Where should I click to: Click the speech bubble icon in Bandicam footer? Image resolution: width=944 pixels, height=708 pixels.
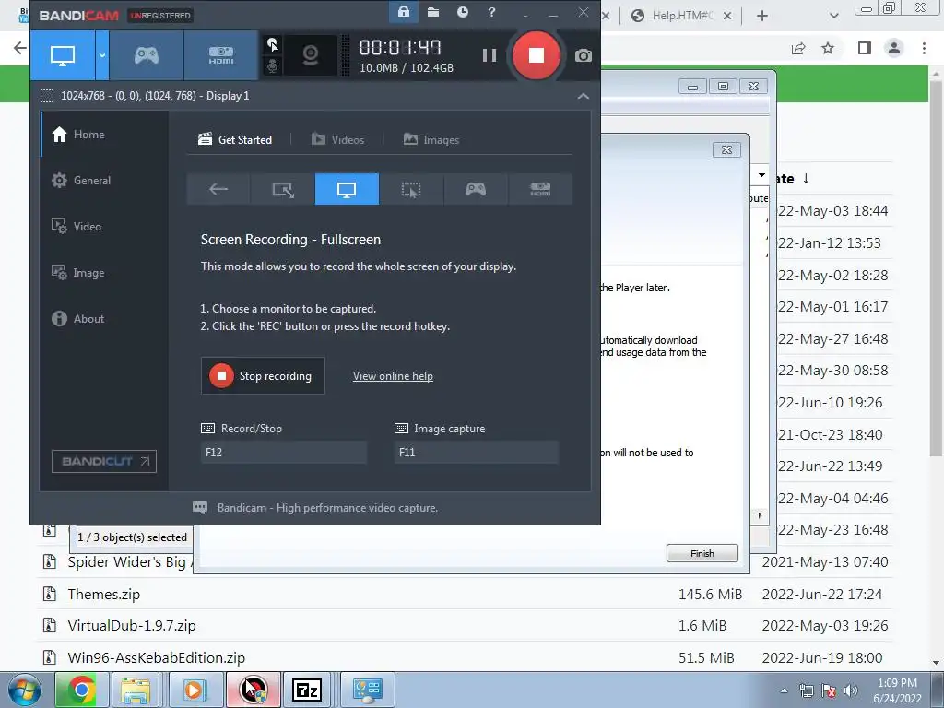(x=200, y=508)
